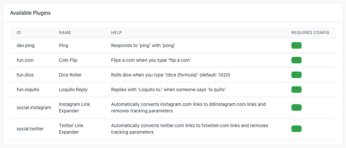Select the 'No' badge for social.twitter
The image size is (346, 148).
point(296,129)
